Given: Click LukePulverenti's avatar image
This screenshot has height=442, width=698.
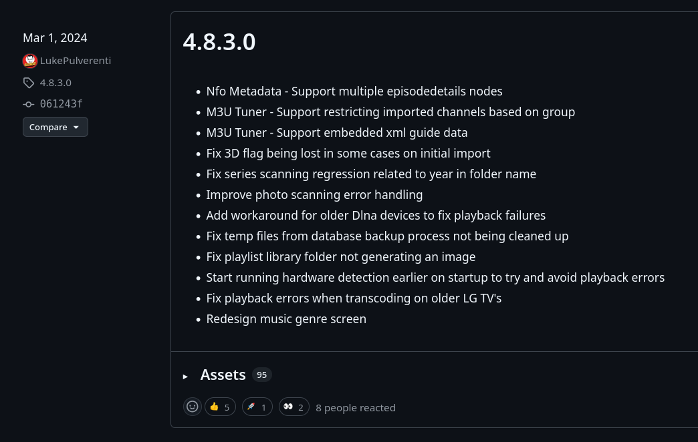Looking at the screenshot, I should pyautogui.click(x=30, y=61).
